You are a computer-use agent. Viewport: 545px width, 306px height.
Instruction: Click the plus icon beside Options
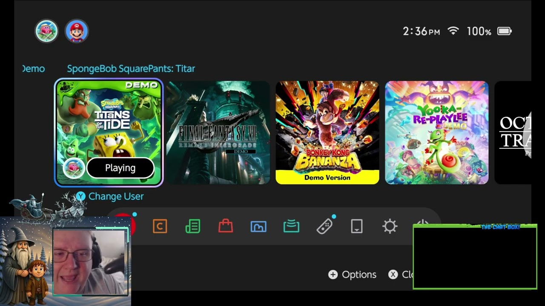[x=333, y=275]
